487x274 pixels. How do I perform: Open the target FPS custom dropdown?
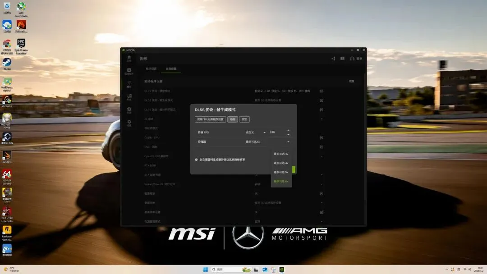[256, 132]
